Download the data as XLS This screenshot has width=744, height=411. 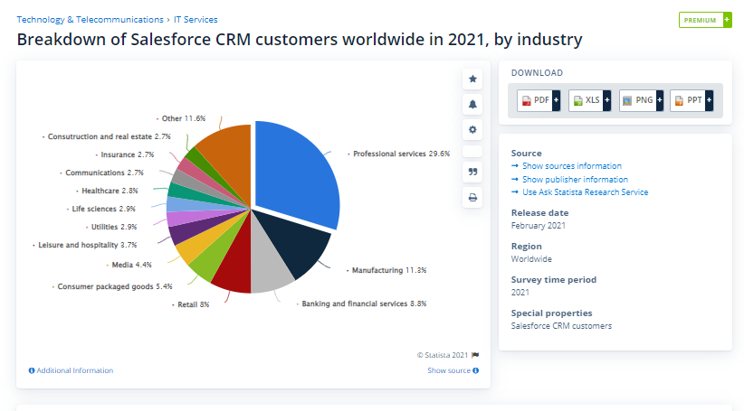point(590,100)
